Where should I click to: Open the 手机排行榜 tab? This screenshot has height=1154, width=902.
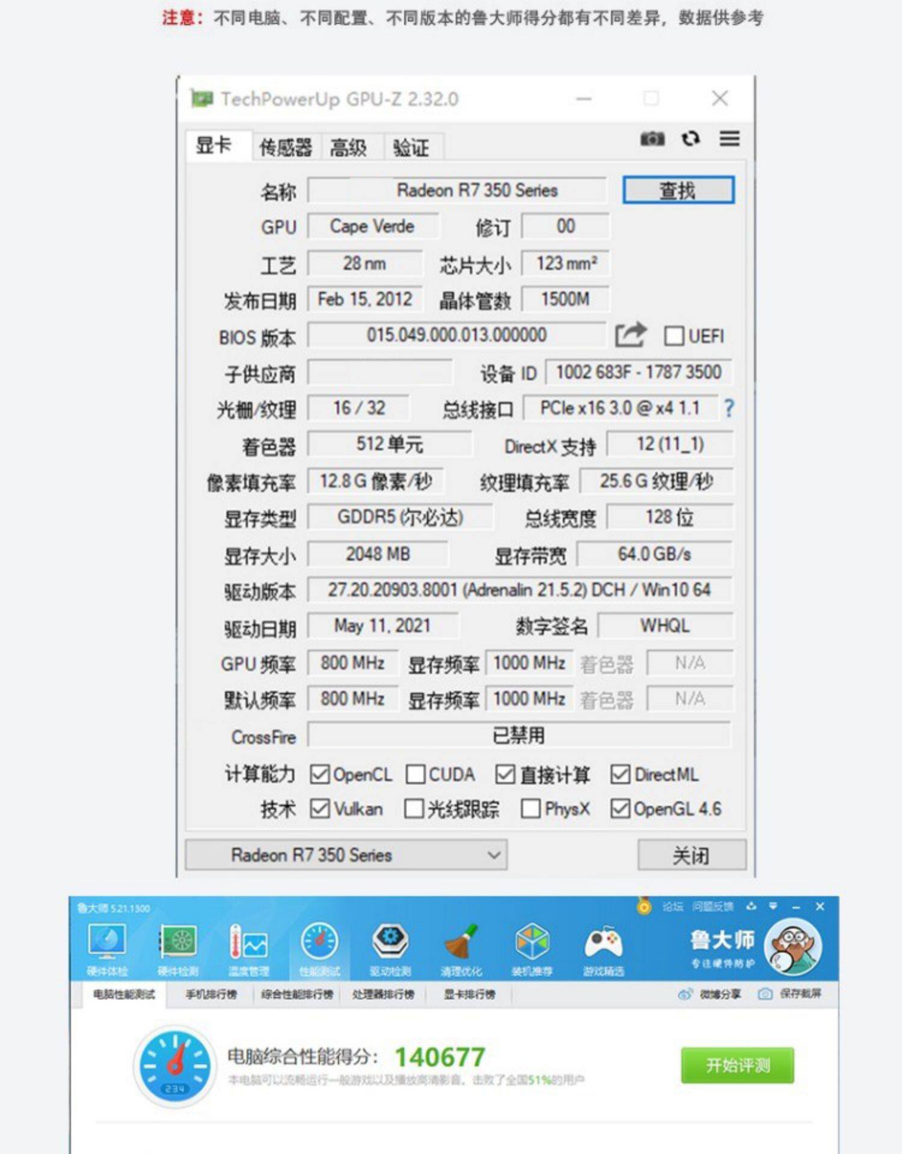point(212,995)
